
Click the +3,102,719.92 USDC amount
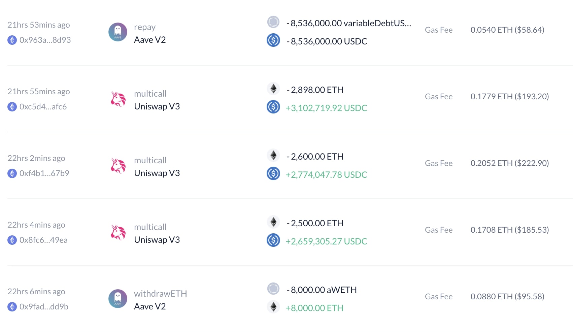pos(326,108)
